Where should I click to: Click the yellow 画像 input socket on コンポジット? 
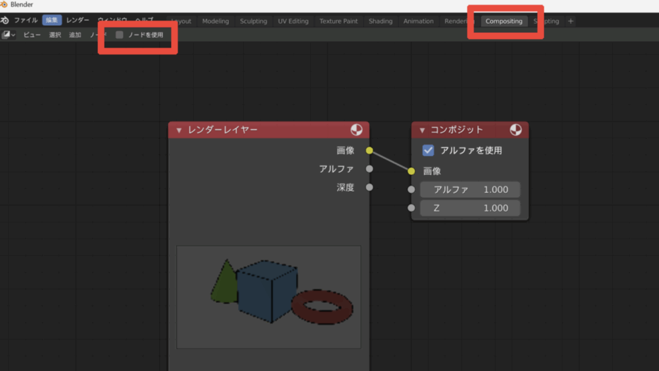(411, 171)
